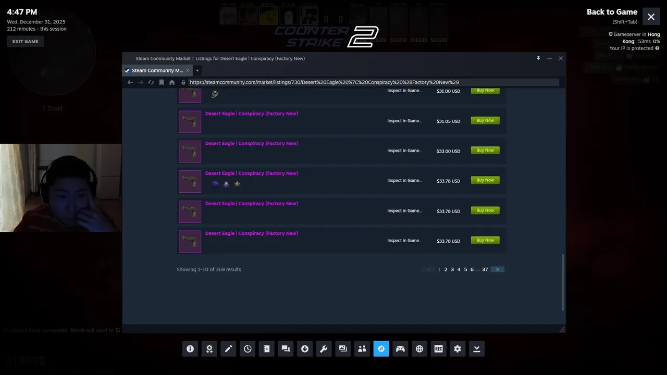This screenshot has width=667, height=375.
Task: Buy the $31.00 USD Desert Eagle listing
Action: point(485,91)
